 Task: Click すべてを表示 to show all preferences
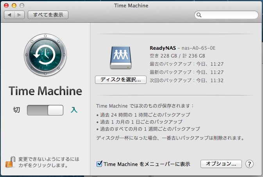[x=48, y=15]
